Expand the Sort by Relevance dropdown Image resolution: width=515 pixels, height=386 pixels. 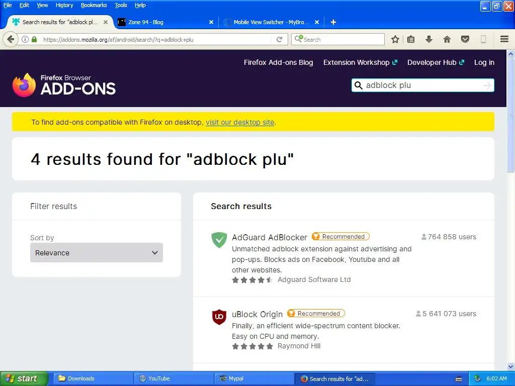coord(97,252)
